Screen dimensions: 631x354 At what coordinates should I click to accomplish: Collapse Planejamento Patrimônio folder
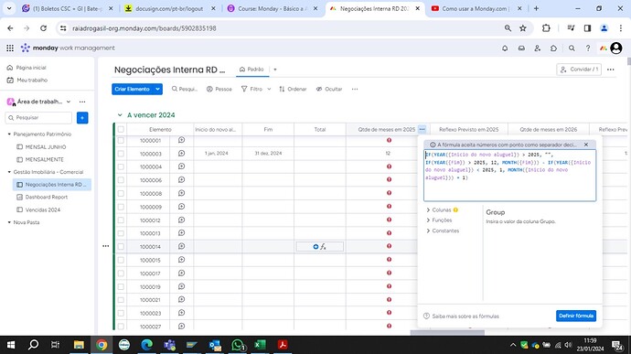9,134
